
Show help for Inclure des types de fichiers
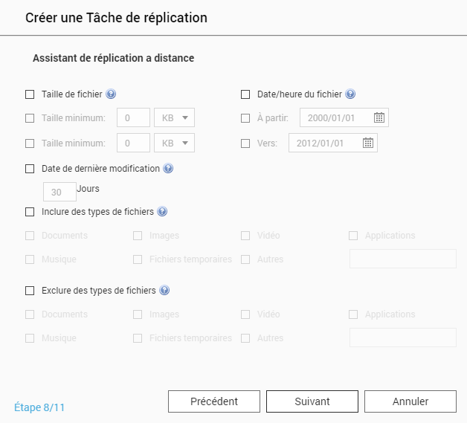pos(162,212)
